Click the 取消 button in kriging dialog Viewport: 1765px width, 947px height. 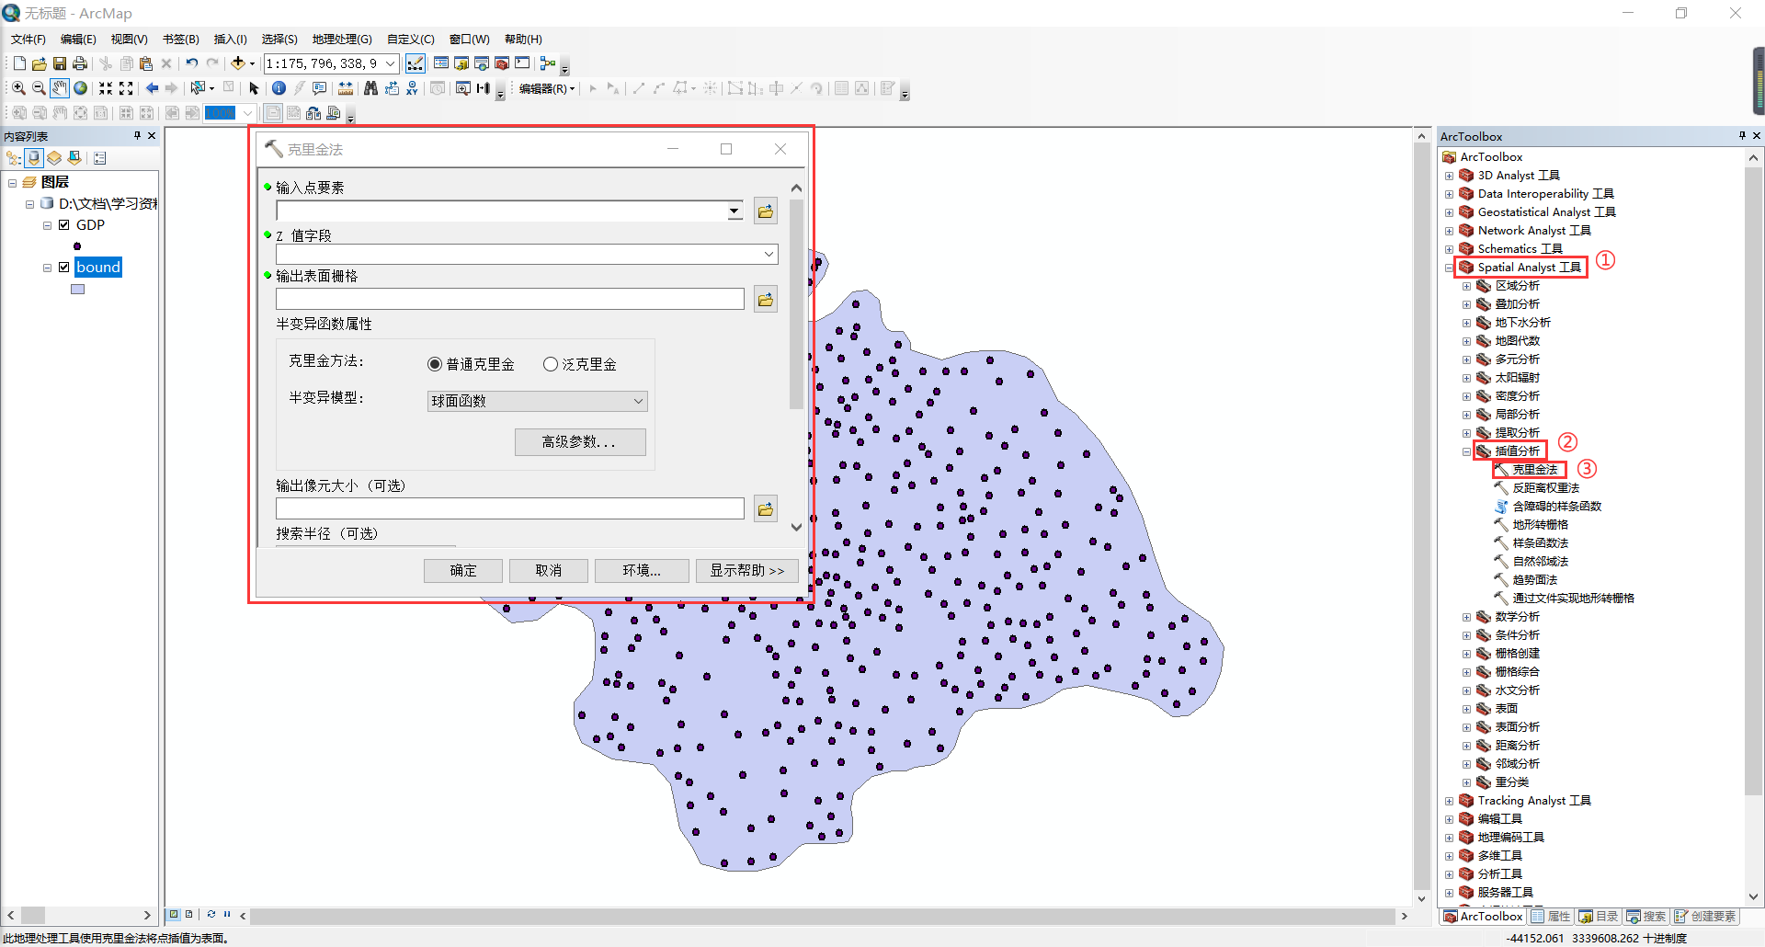[x=548, y=570]
